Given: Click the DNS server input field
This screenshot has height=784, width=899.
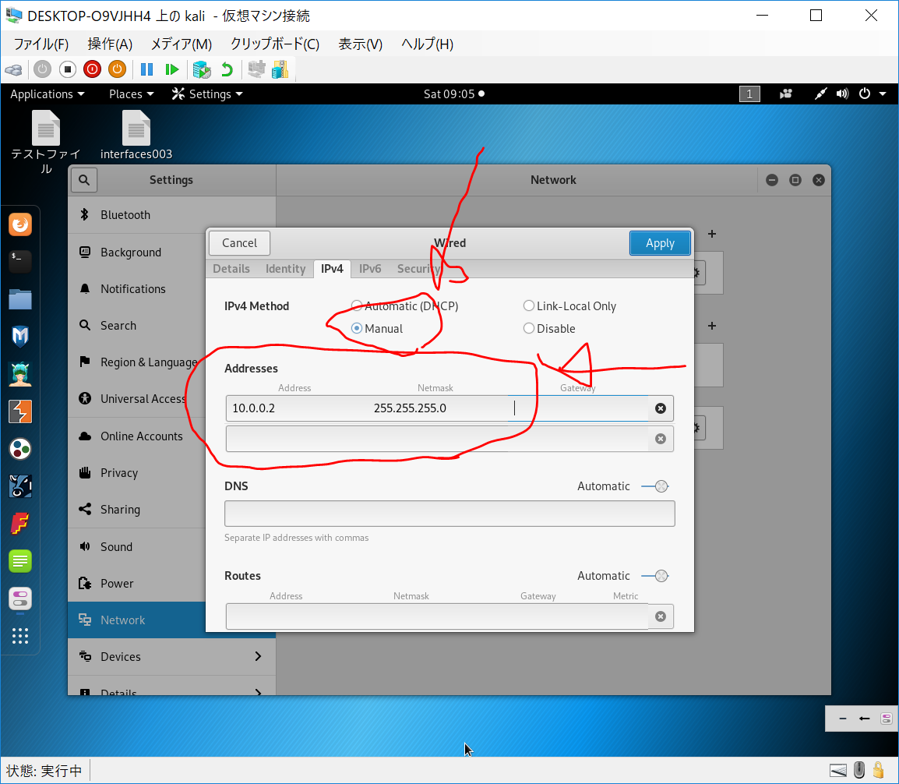Looking at the screenshot, I should 449,514.
